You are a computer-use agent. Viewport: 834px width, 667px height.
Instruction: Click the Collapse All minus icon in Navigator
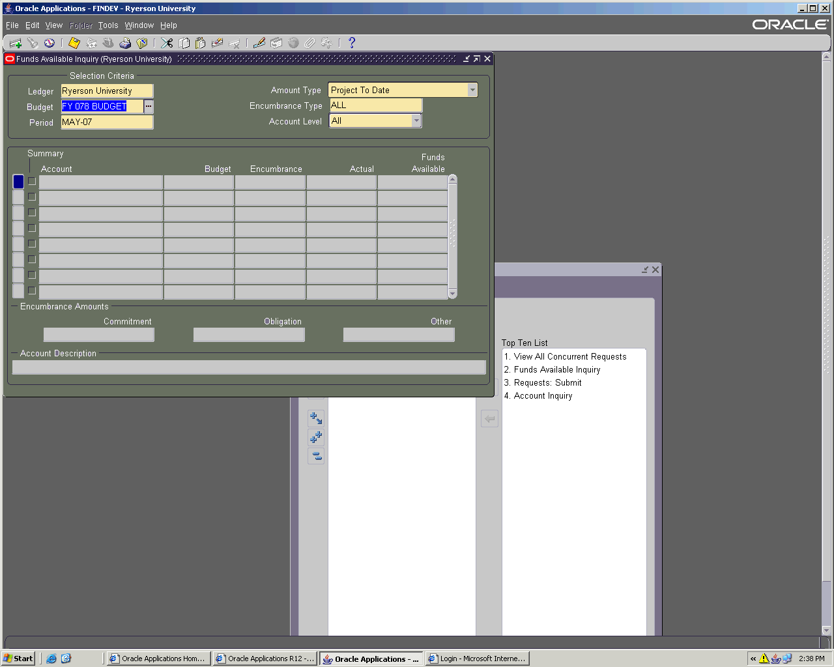coord(316,456)
